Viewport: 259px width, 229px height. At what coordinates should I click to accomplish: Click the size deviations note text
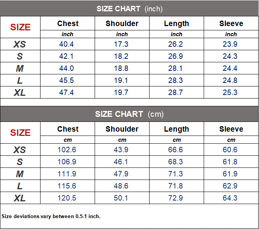tap(51, 216)
